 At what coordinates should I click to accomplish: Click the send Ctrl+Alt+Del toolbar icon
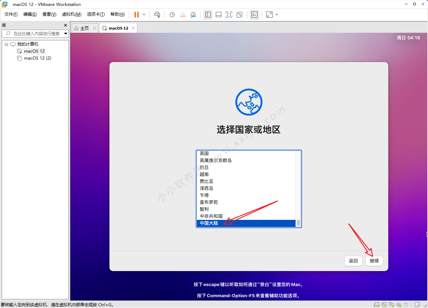click(157, 15)
